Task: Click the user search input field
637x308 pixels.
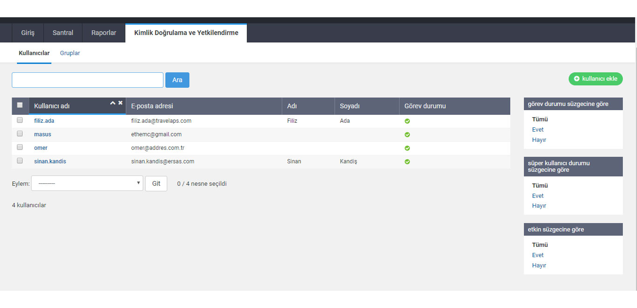Action: (x=88, y=80)
